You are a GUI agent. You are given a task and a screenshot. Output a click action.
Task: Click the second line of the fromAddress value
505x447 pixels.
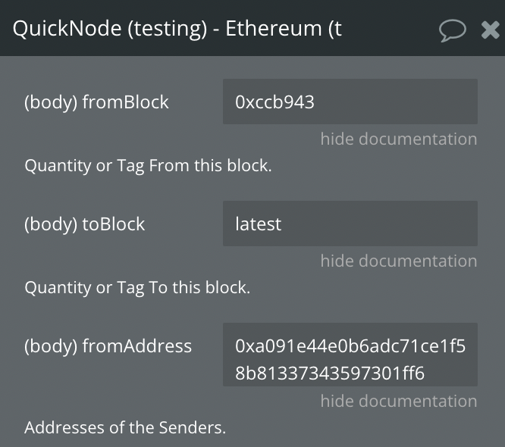(x=330, y=373)
